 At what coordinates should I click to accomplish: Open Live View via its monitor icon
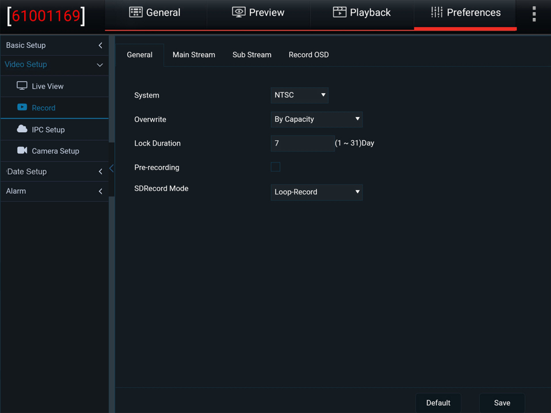coord(22,86)
